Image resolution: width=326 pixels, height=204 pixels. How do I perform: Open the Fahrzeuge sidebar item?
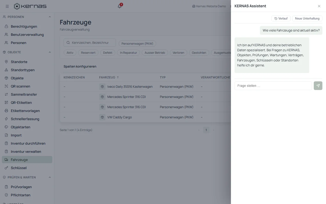[x=27, y=160]
